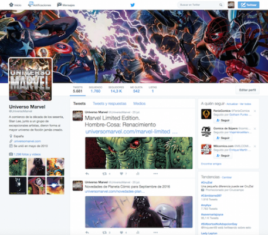Open the #myhyv trend
This screenshot has width=268, height=235.
click(206, 205)
